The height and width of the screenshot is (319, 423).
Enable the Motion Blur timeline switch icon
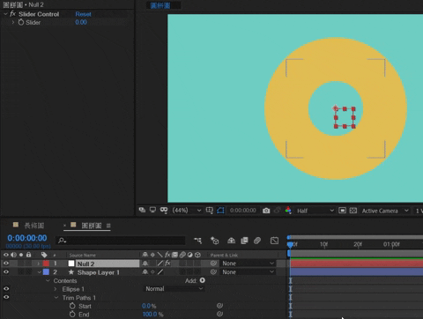[x=257, y=241]
